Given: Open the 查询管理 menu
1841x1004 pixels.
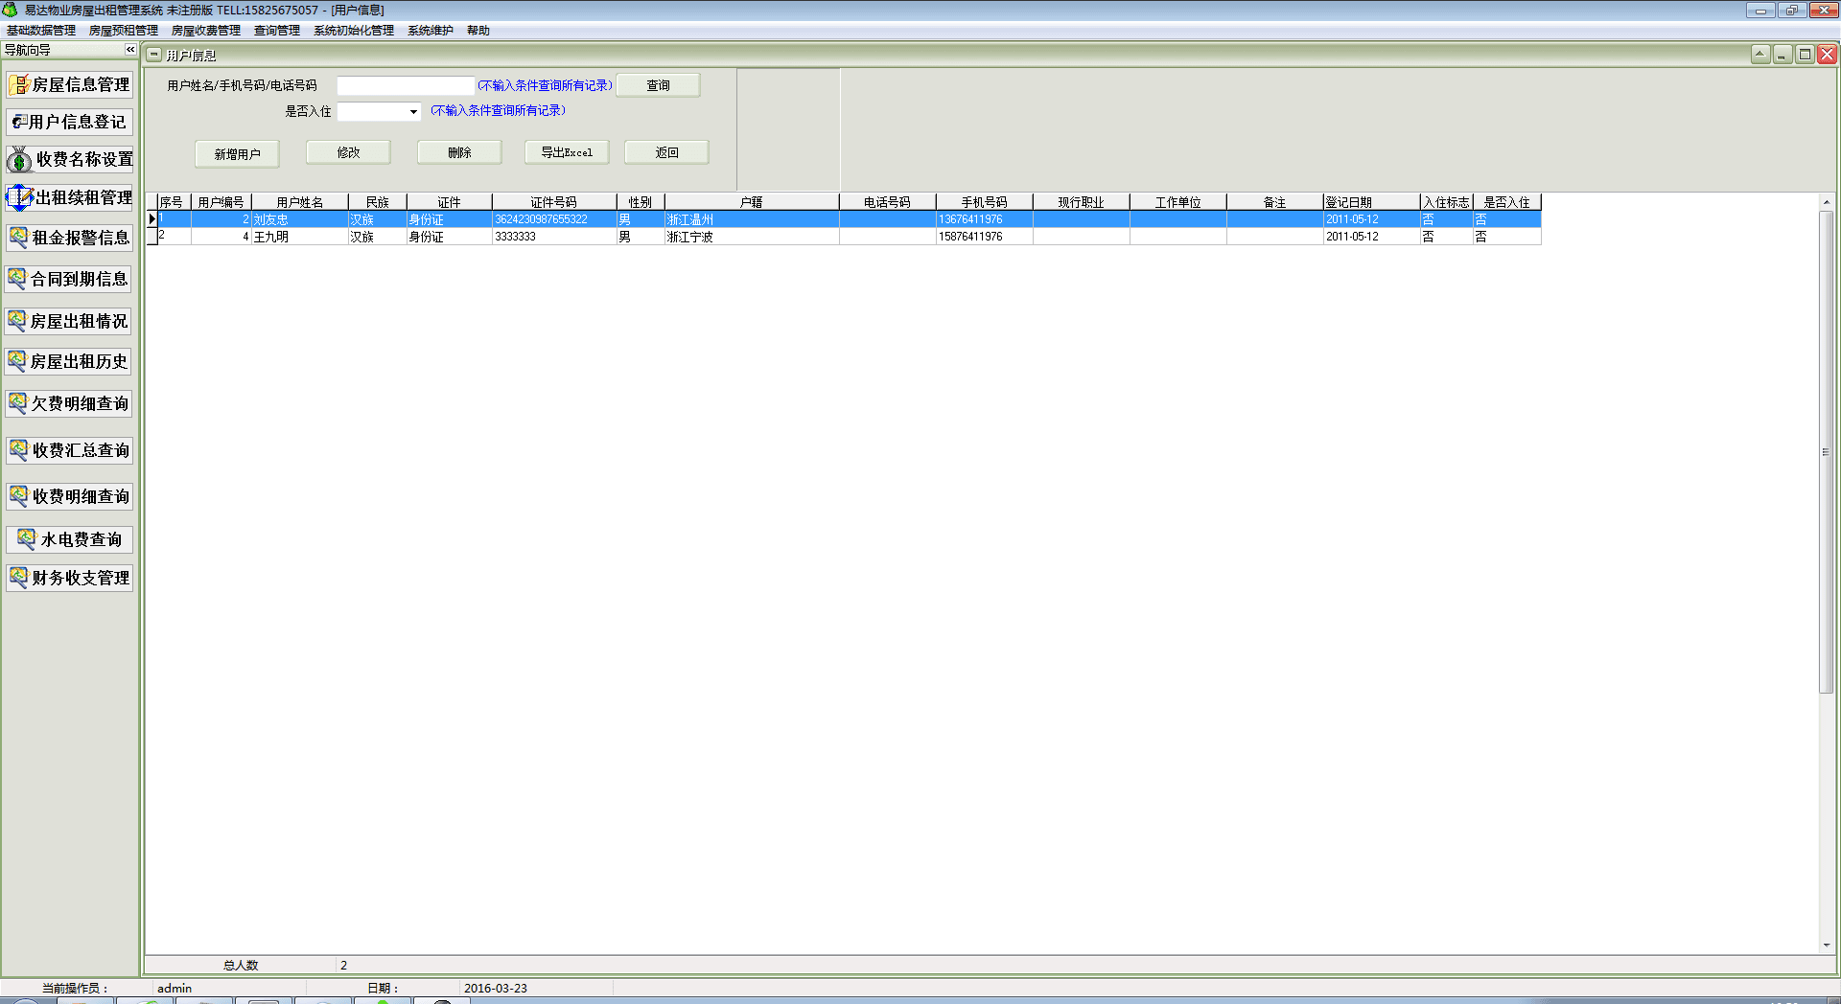Looking at the screenshot, I should pos(276,31).
